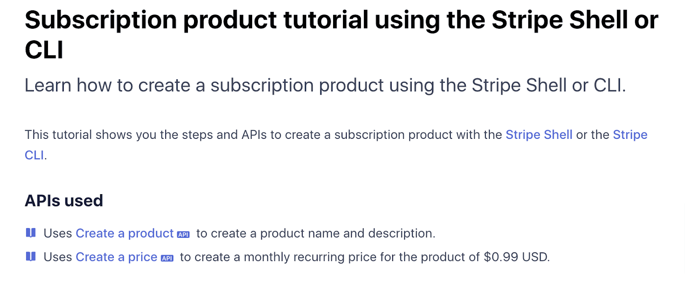The image size is (685, 288).
Task: Click "Uses" in the Create a product line
Action: pos(58,233)
